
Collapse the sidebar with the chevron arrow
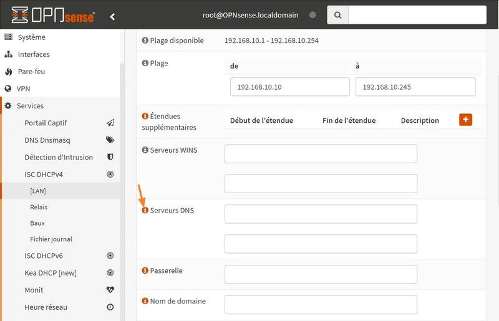112,16
